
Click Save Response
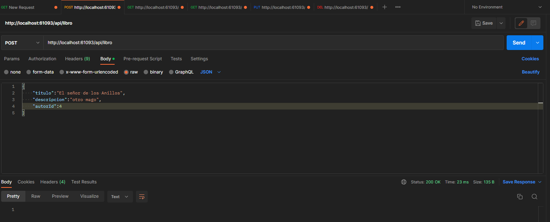coord(519,182)
